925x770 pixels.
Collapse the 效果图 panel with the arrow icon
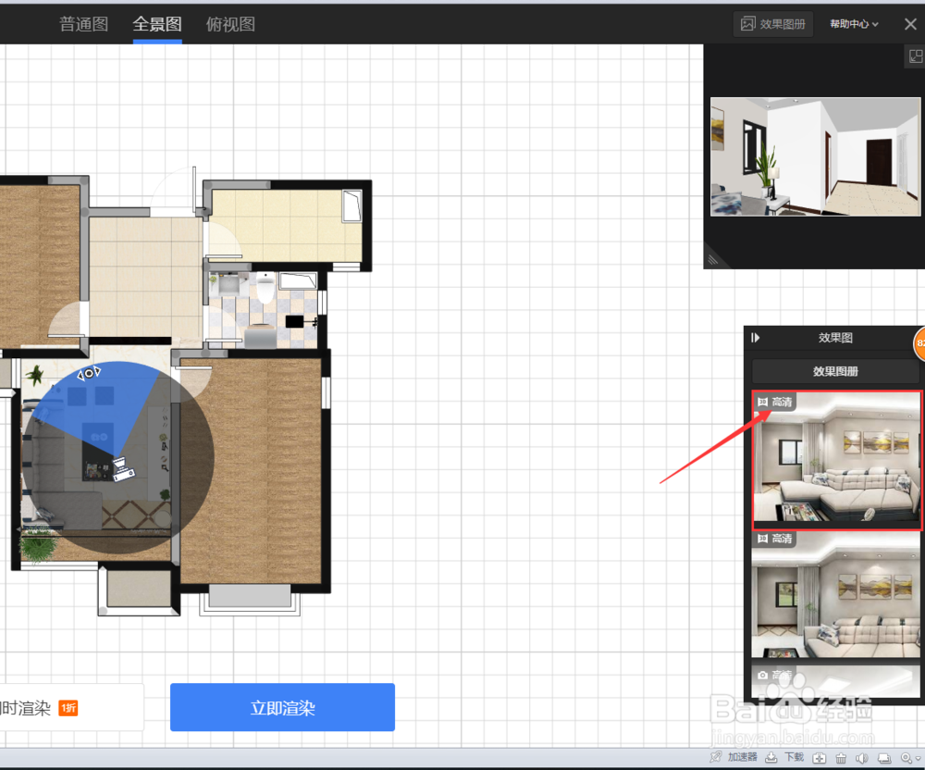pos(756,338)
